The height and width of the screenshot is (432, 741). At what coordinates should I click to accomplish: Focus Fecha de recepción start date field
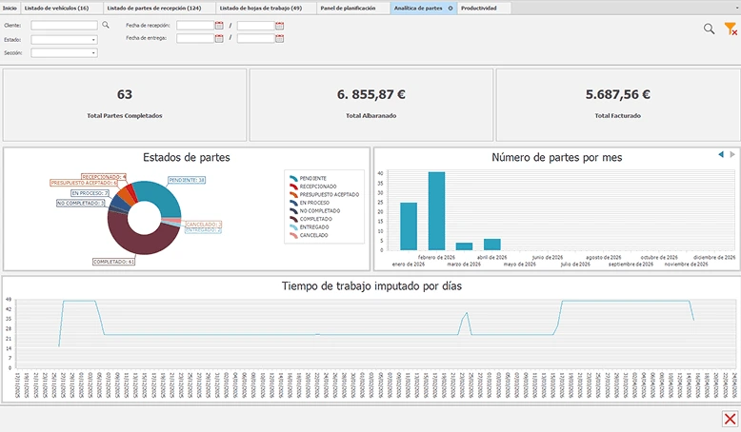(x=195, y=26)
